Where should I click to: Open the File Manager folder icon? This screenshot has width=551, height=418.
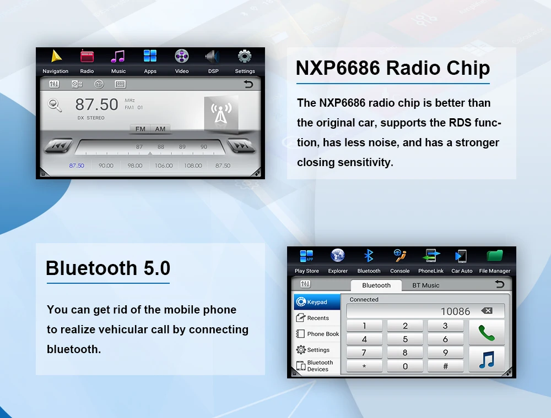pyautogui.click(x=494, y=261)
